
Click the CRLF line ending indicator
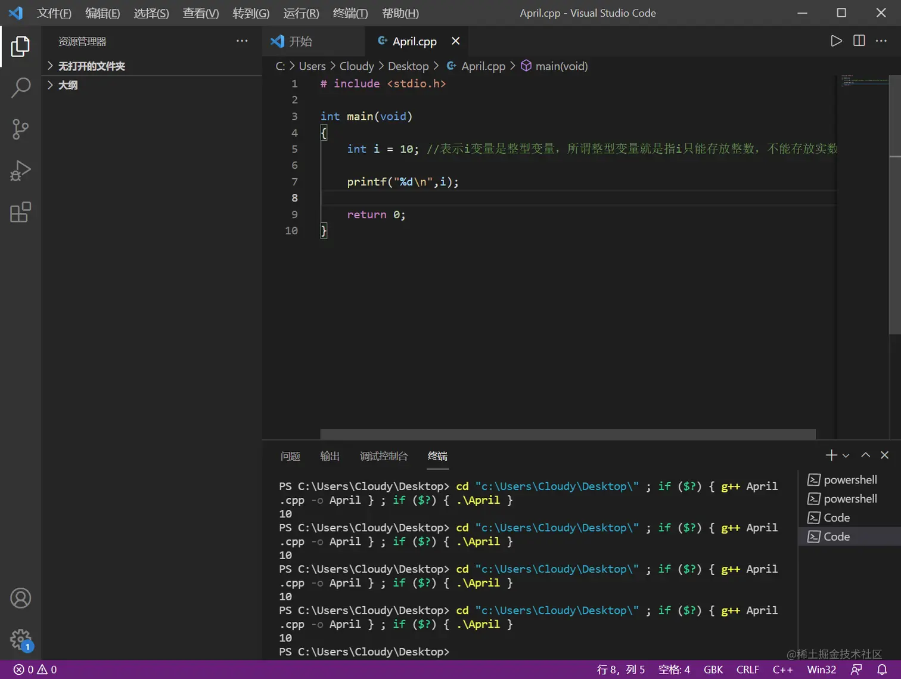point(747,669)
